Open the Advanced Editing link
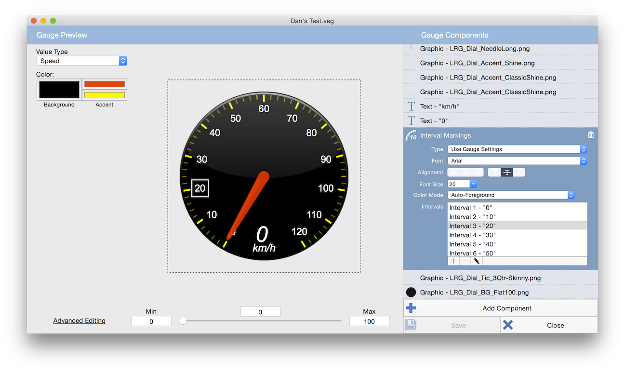Image resolution: width=625 pixels, height=372 pixels. pyautogui.click(x=80, y=321)
